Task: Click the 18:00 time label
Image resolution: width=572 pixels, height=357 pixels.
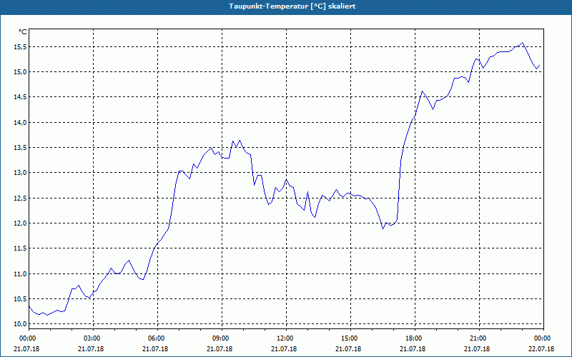Action: click(x=415, y=338)
